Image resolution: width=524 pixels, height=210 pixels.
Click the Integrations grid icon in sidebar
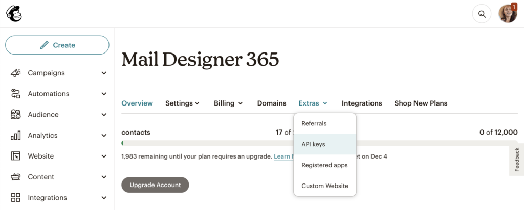point(16,197)
